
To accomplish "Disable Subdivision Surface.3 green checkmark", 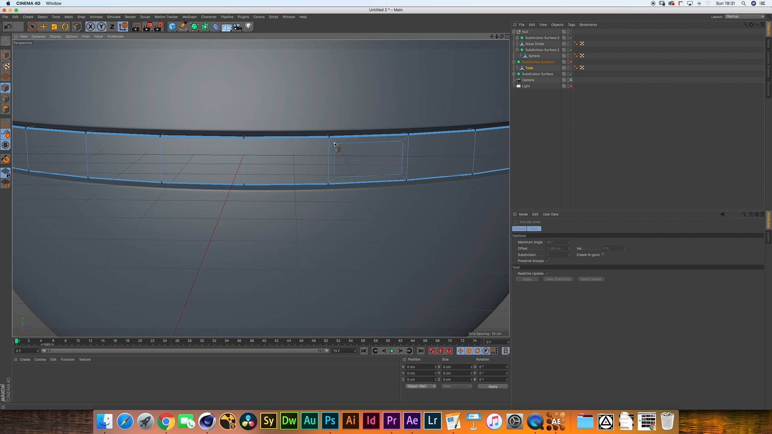I will click(571, 38).
